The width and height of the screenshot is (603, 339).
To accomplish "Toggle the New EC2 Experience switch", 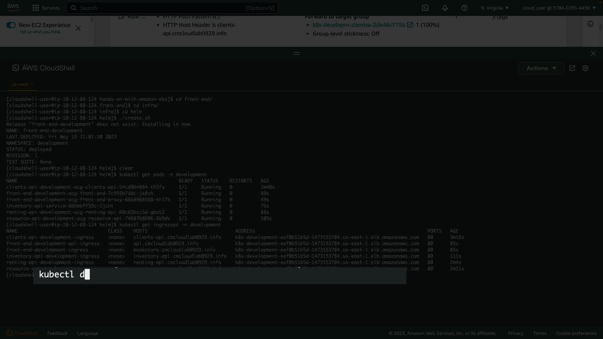I will [x=11, y=25].
